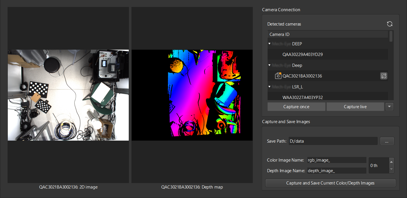Click the connected camera icon beside QAC3021BA3002136
This screenshot has height=198, width=407.
coord(278,76)
